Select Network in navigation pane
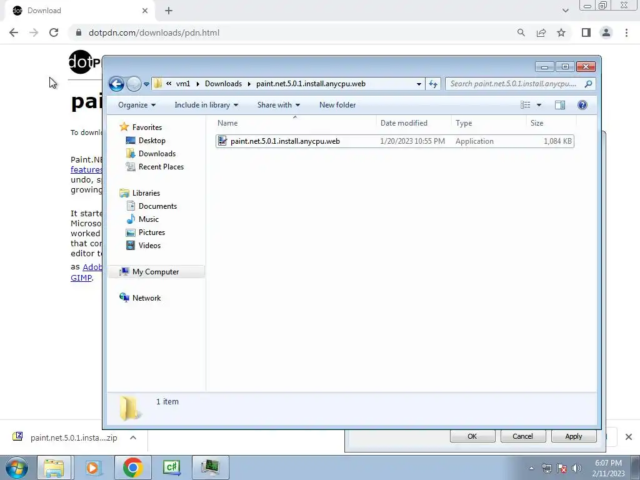Screen dimensions: 640x480 pyautogui.click(x=146, y=298)
